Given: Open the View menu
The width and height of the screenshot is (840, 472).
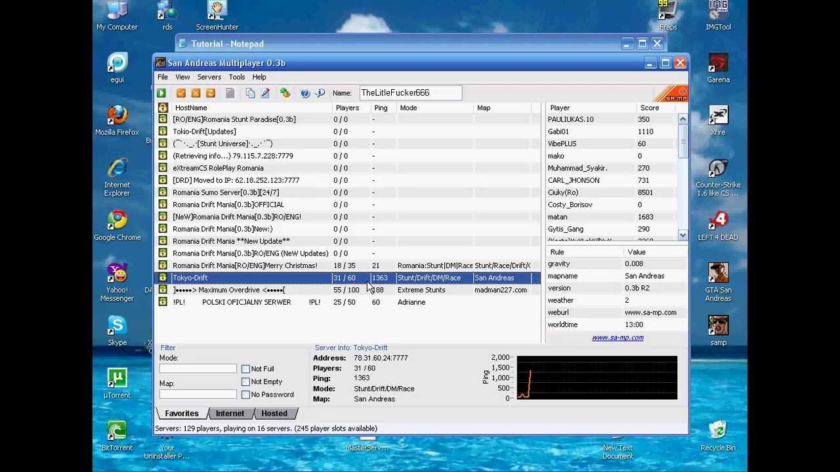Looking at the screenshot, I should tap(182, 77).
